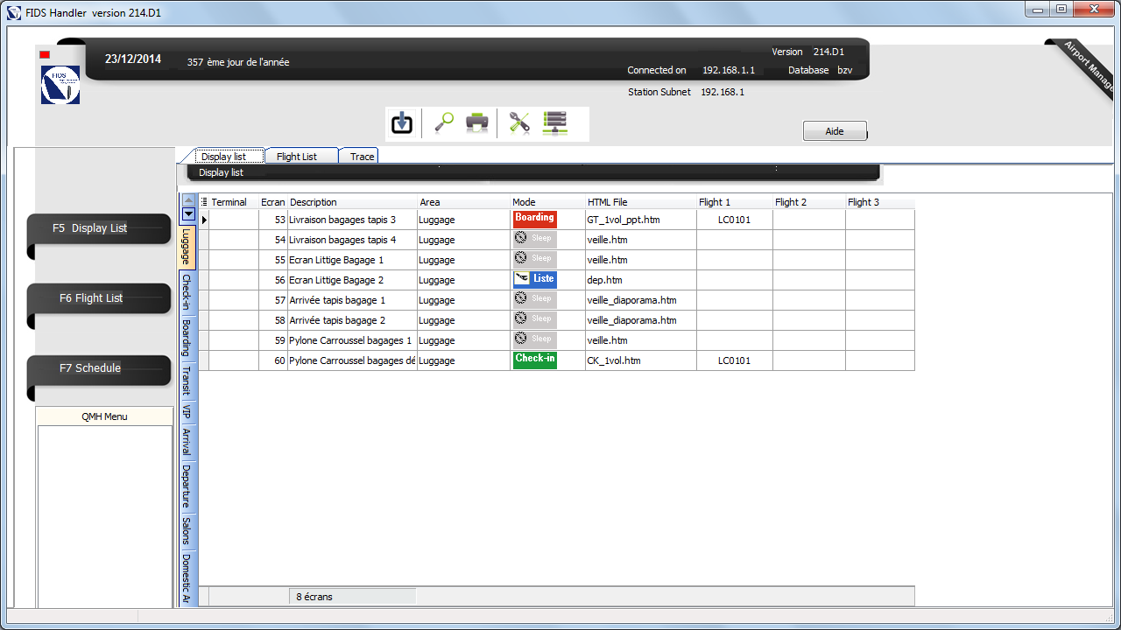Open the Trace tab

362,157
